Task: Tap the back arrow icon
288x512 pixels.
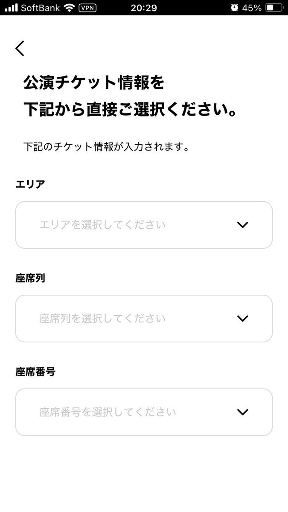Action: click(x=20, y=49)
